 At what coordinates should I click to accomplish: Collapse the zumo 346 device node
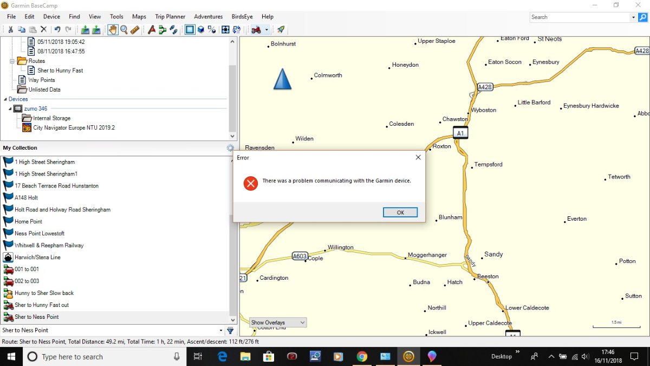10,108
